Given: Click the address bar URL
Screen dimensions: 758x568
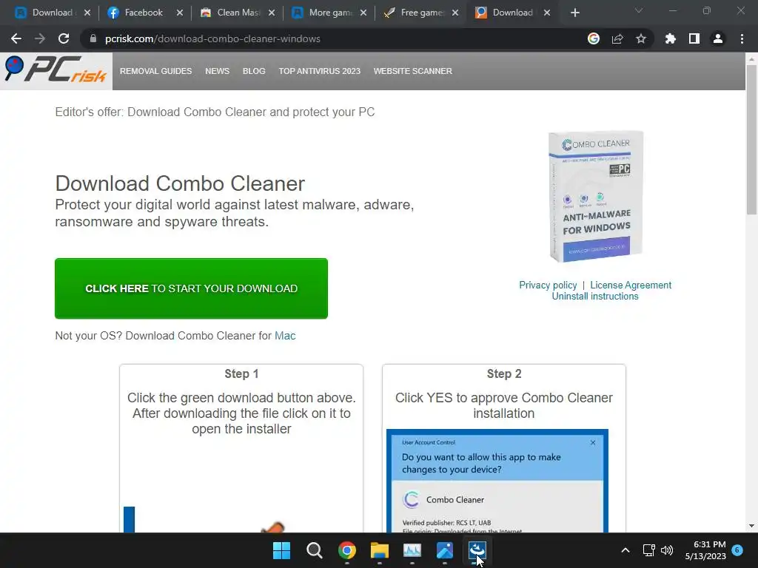Looking at the screenshot, I should click(212, 38).
